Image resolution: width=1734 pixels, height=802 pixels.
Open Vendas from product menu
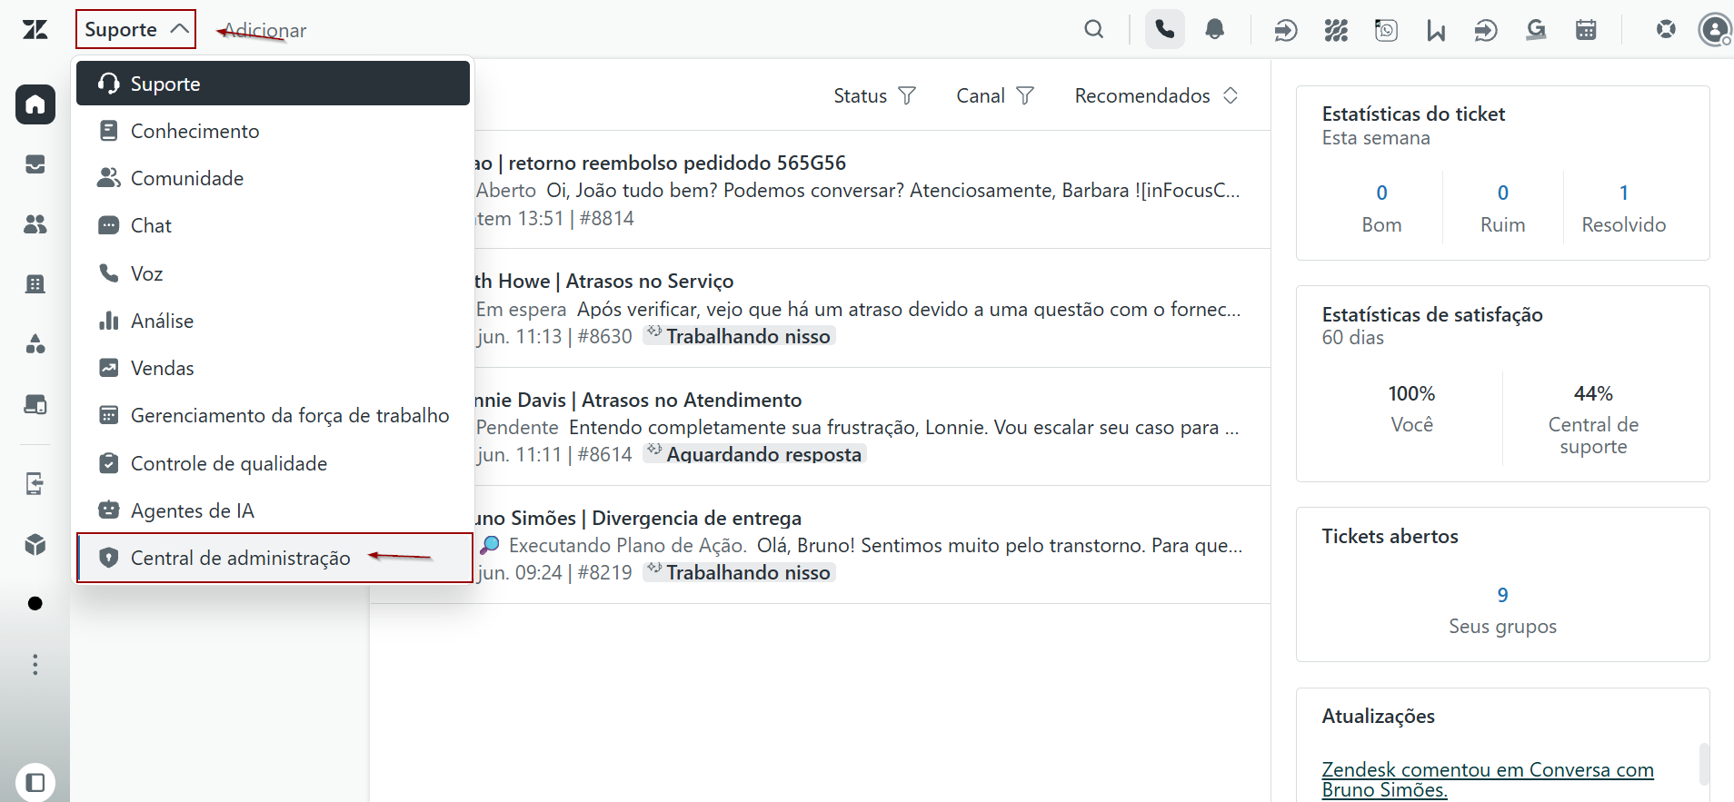coord(273,368)
